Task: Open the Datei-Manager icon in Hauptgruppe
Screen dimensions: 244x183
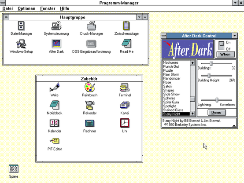Action: pyautogui.click(x=21, y=26)
